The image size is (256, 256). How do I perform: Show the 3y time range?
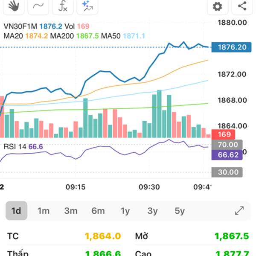(152, 211)
